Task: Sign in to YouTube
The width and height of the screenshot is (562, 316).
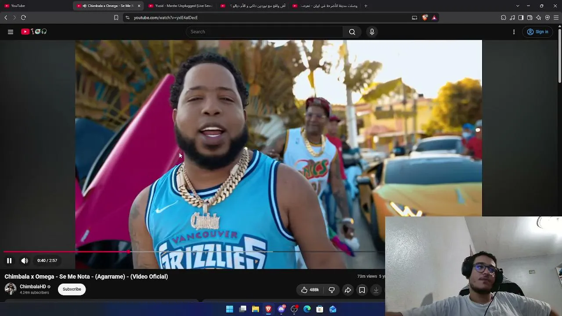Action: point(538,32)
